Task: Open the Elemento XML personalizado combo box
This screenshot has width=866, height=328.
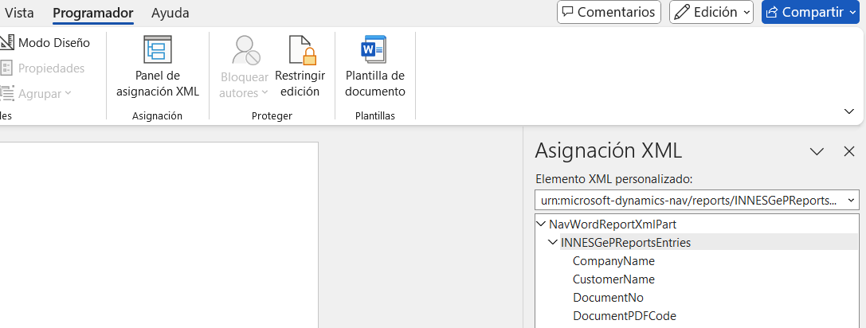Action: click(x=697, y=200)
